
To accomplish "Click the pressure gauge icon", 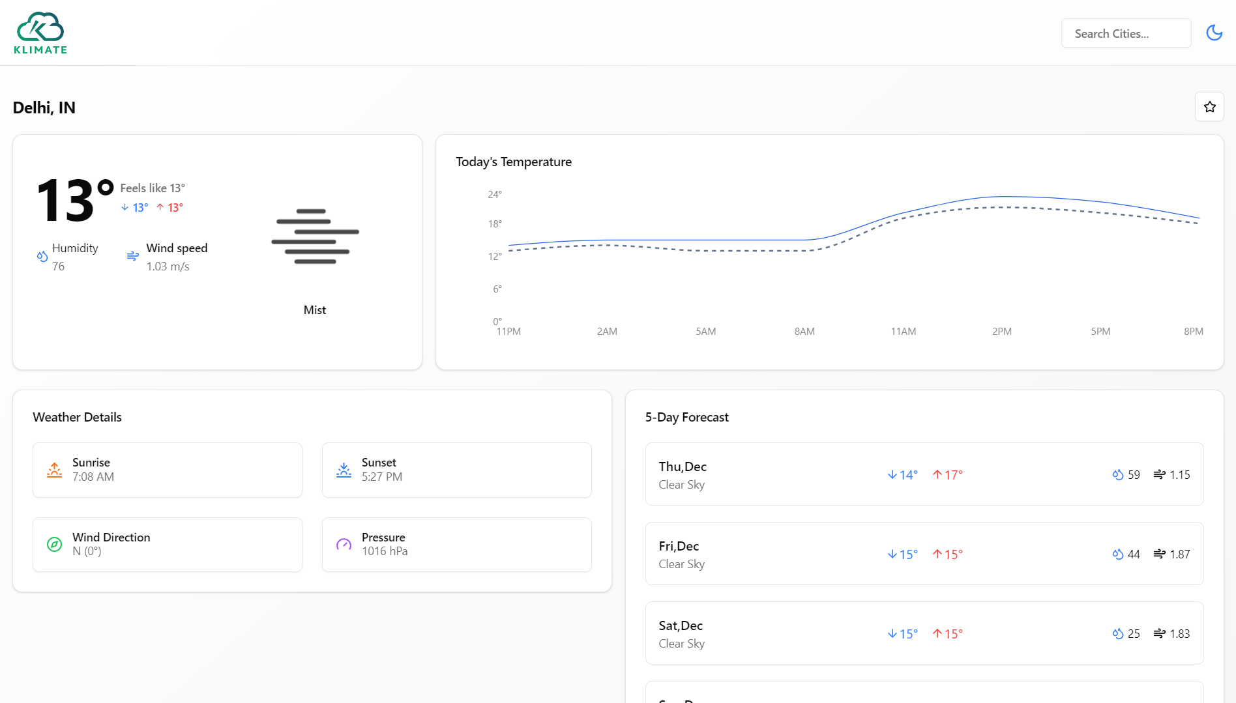I will pyautogui.click(x=344, y=544).
